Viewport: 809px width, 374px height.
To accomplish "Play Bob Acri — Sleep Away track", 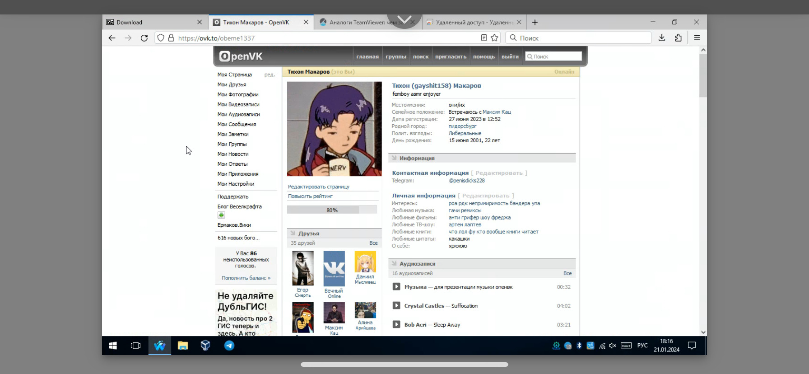I will coord(396,325).
